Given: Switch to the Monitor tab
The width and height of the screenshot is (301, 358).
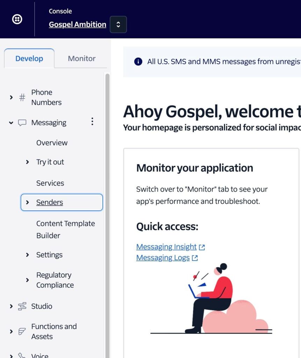Looking at the screenshot, I should coord(81,58).
